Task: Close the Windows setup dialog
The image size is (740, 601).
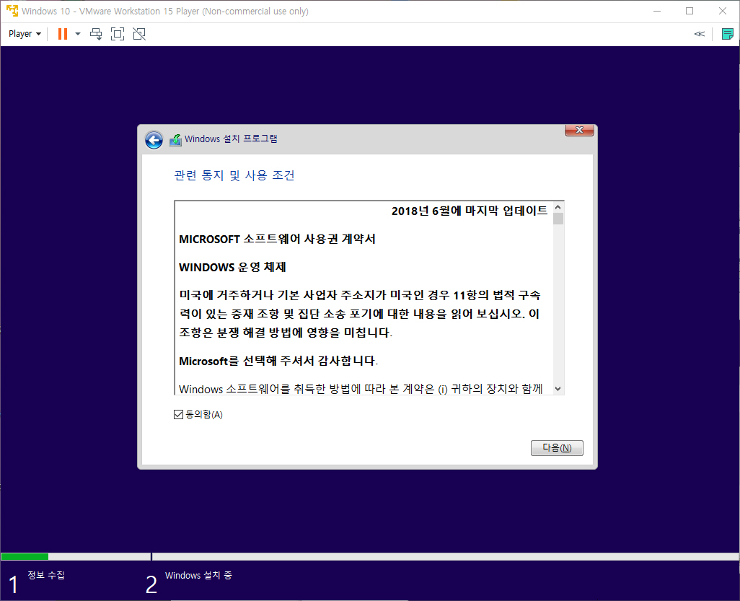Action: pos(580,130)
